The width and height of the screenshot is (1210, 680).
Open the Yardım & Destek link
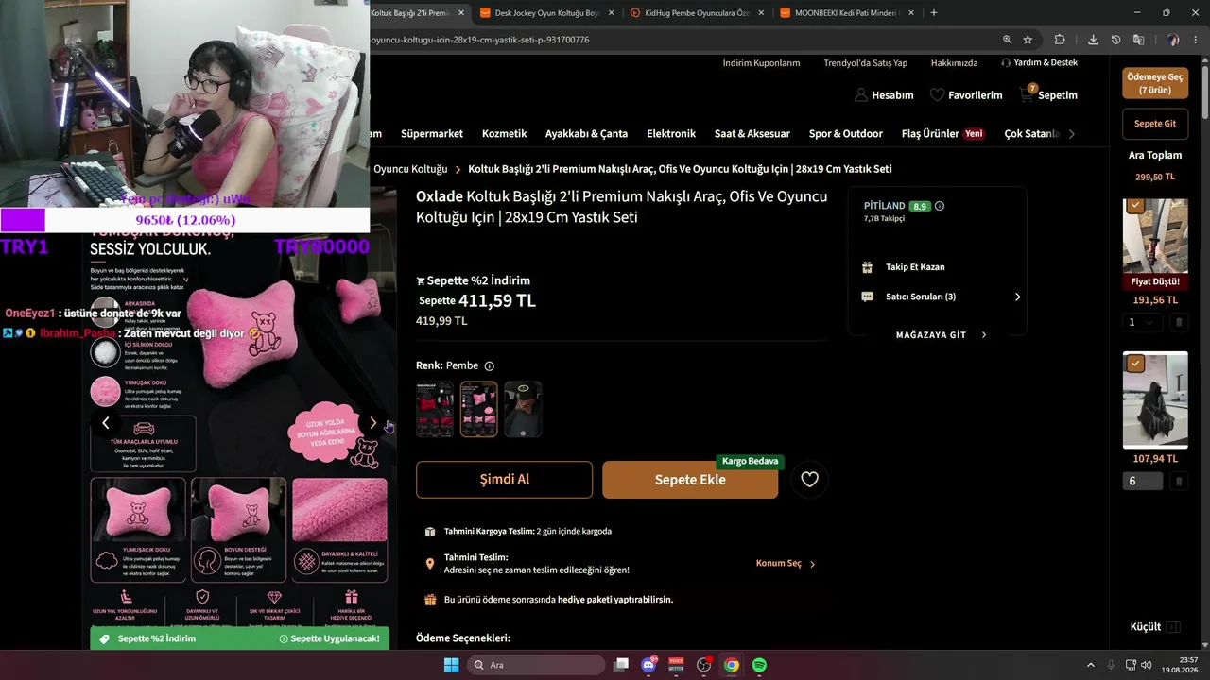click(x=1039, y=63)
